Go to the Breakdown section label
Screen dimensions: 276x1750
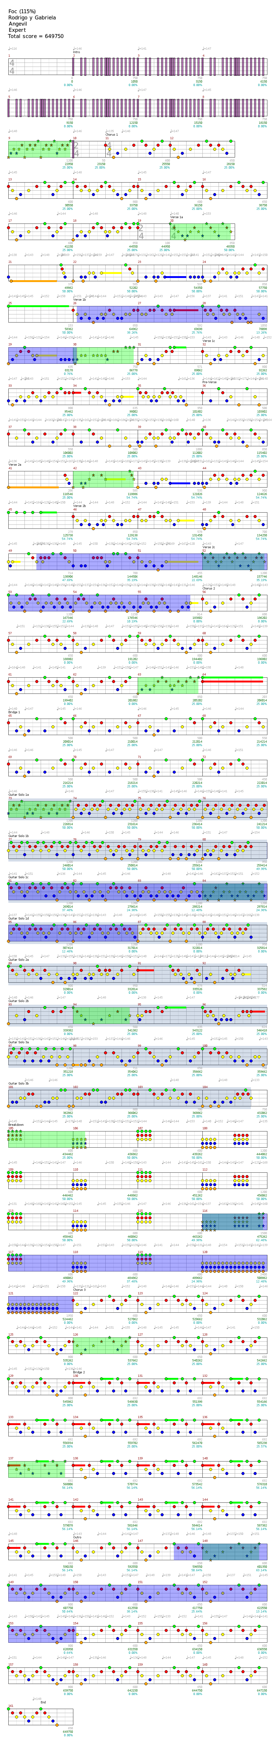16,1124
